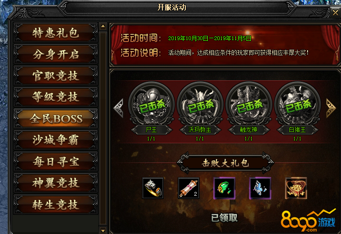Click the sidebar scroll up arrow
341x234 pixels.
click(x=103, y=27)
